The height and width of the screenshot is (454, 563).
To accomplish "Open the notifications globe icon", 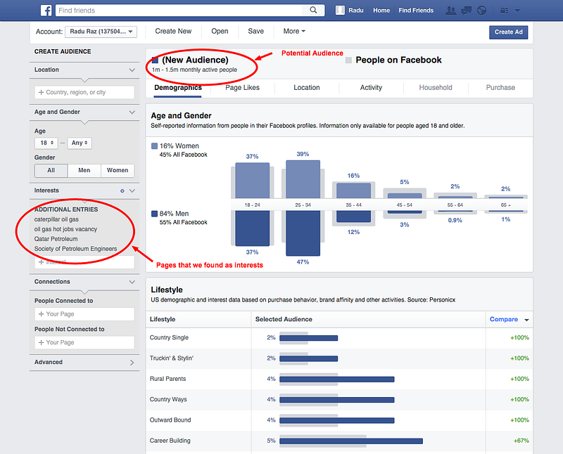I will [x=481, y=11].
